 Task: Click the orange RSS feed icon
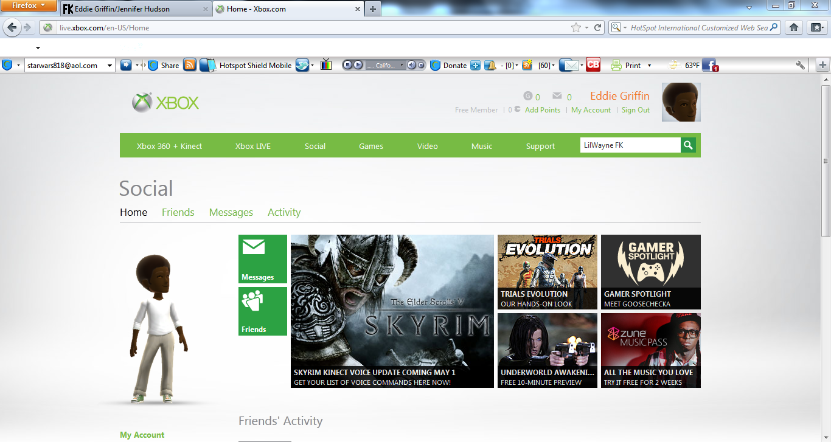[x=190, y=65]
